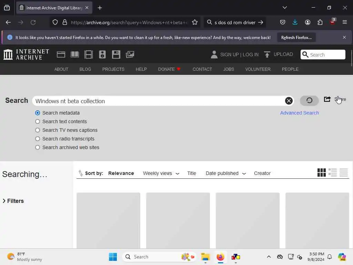353x265 pixels.
Task: Select Search TV news captions option
Action: 38,130
